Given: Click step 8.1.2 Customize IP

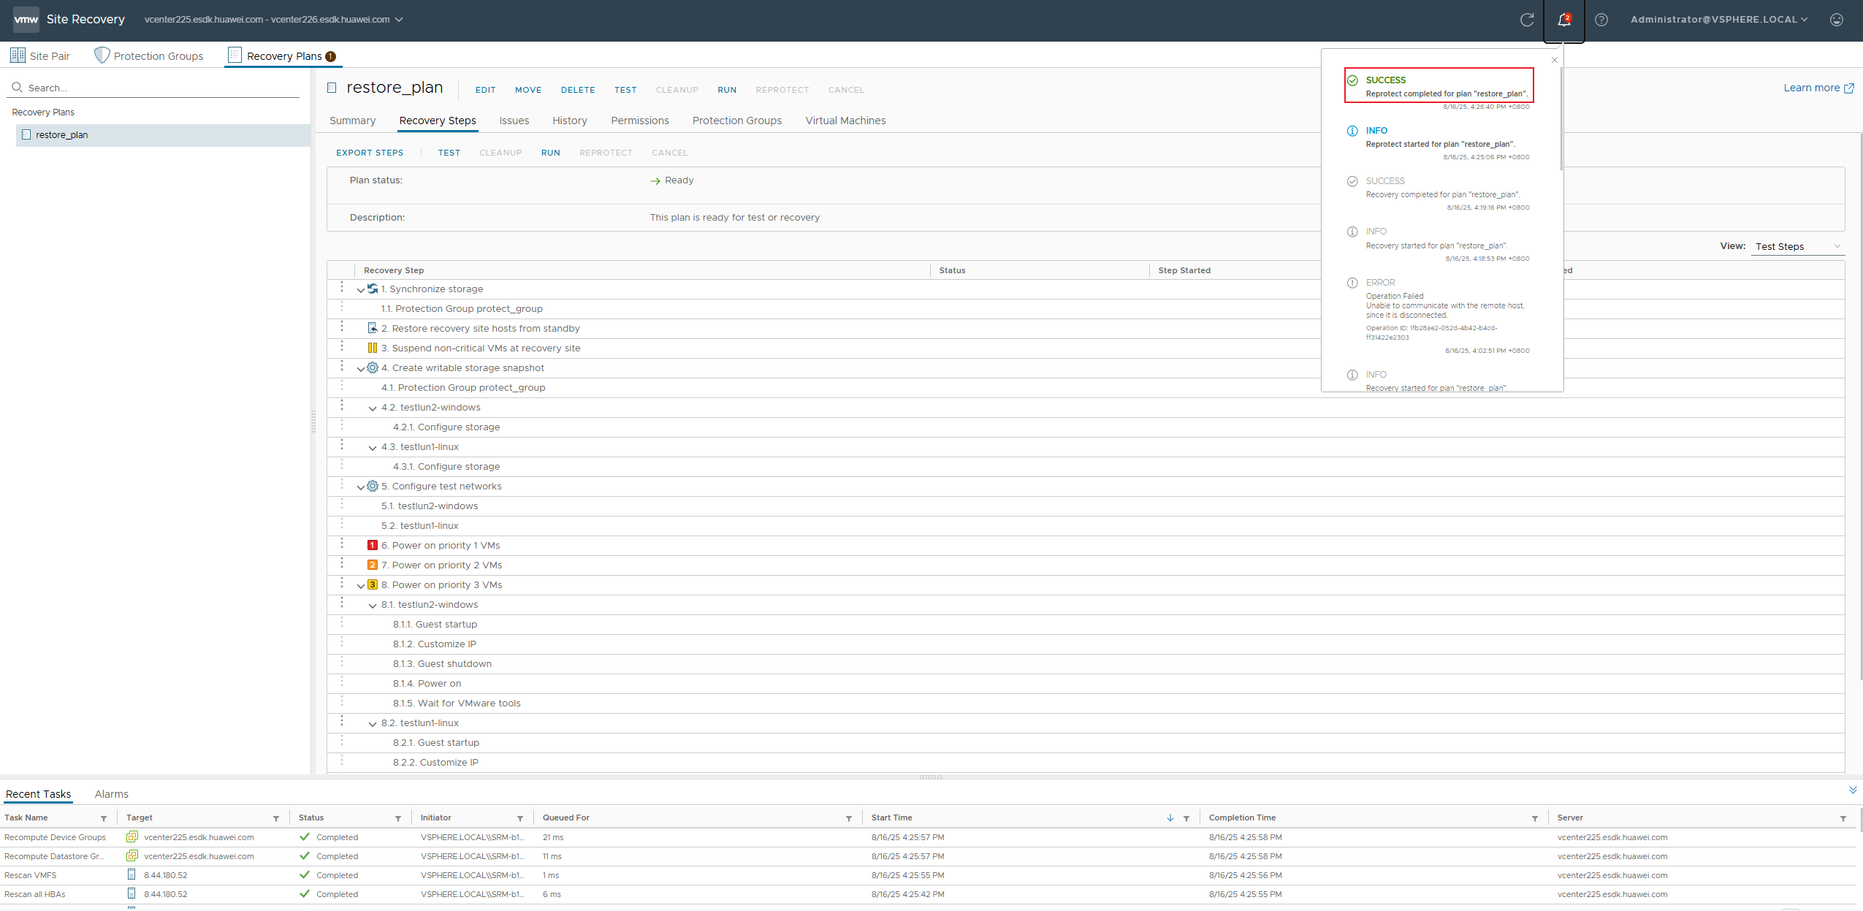Looking at the screenshot, I should pos(435,644).
